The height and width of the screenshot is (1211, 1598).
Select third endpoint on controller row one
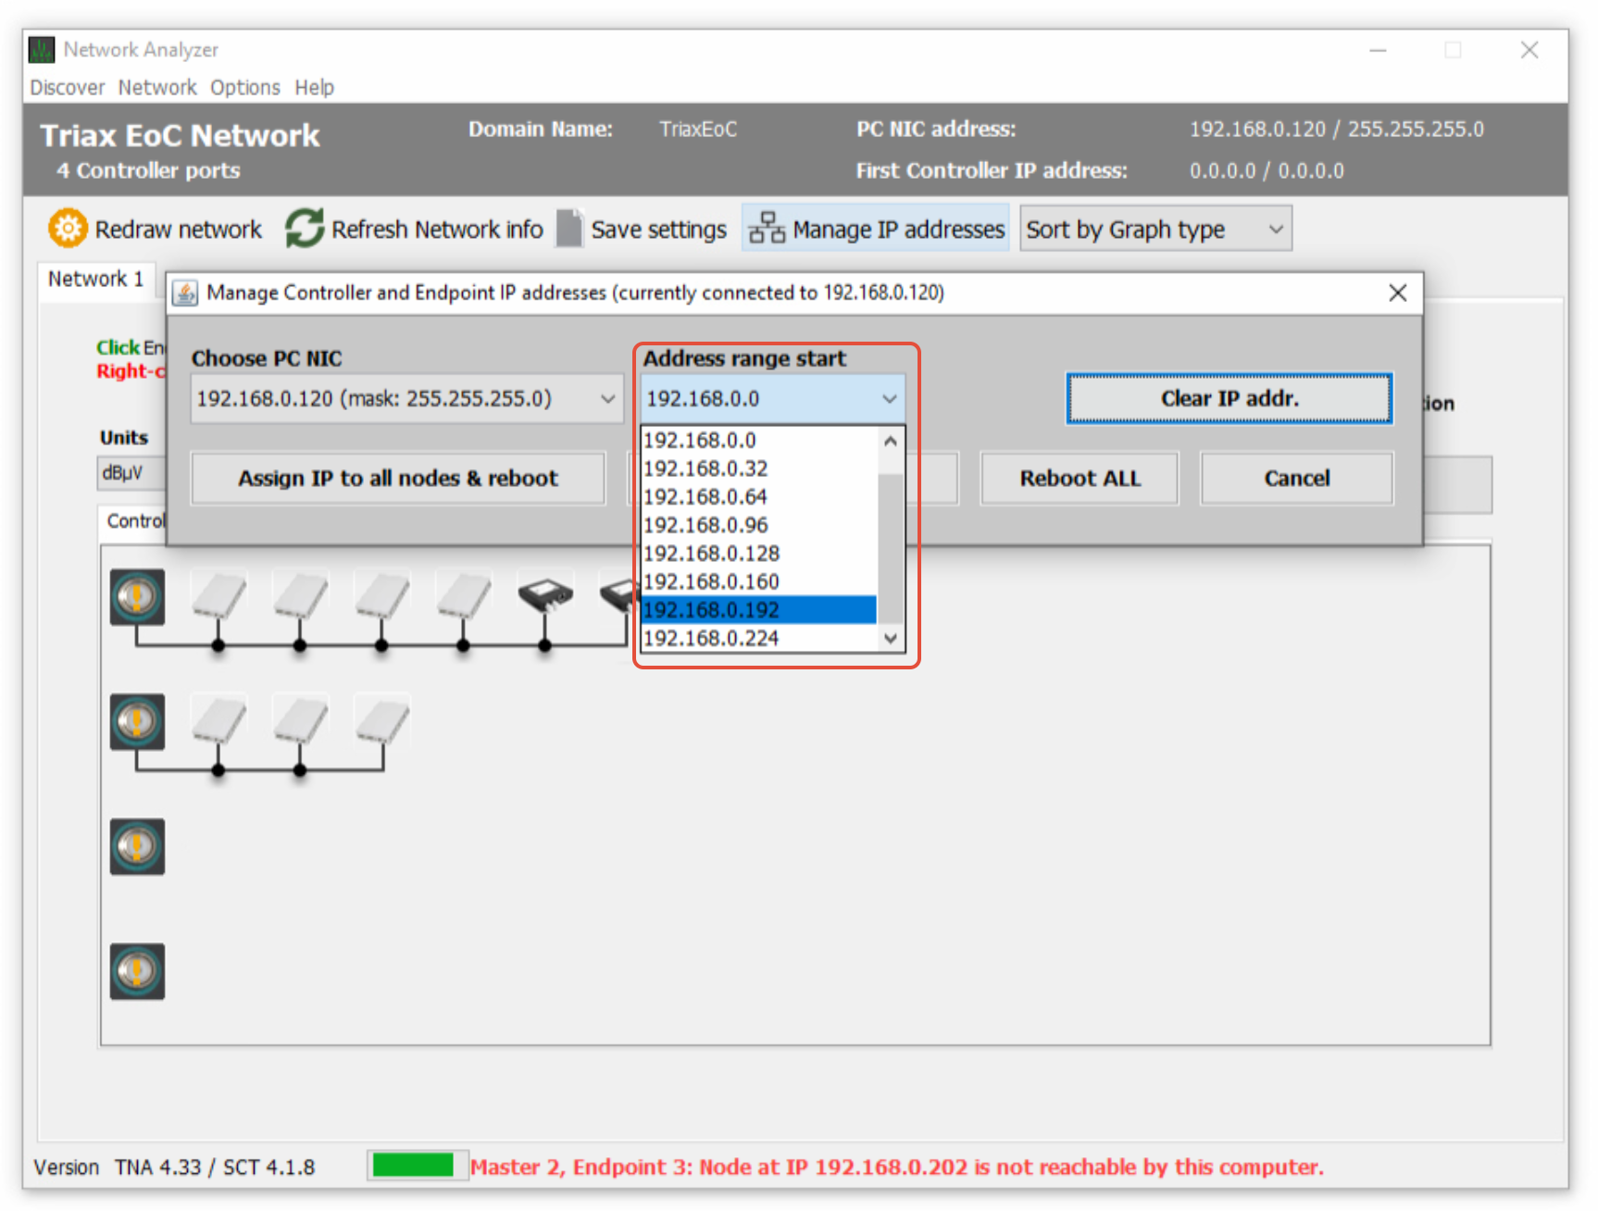(x=381, y=595)
